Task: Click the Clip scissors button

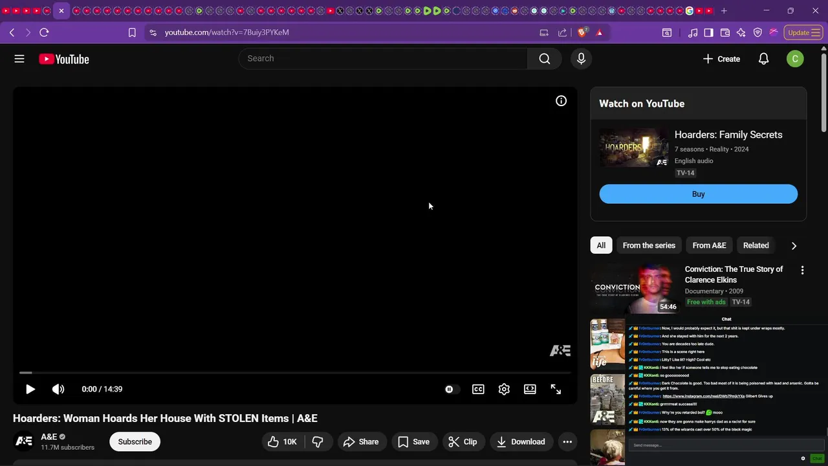Action: pyautogui.click(x=463, y=442)
